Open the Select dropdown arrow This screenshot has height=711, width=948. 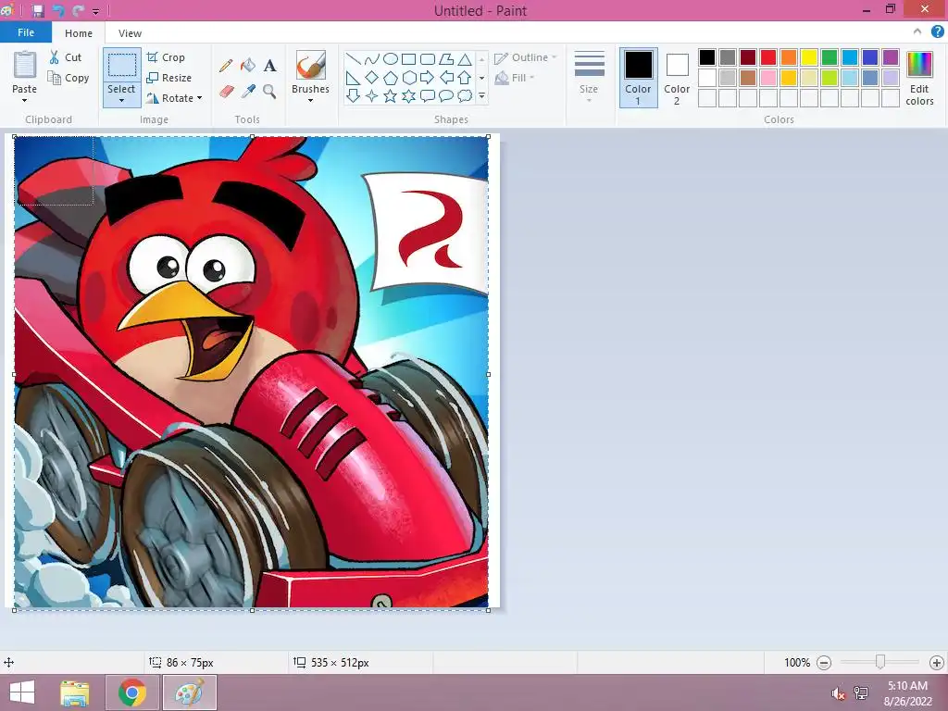pos(121,100)
